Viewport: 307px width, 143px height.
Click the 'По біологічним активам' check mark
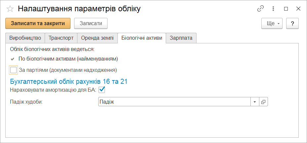point(13,59)
